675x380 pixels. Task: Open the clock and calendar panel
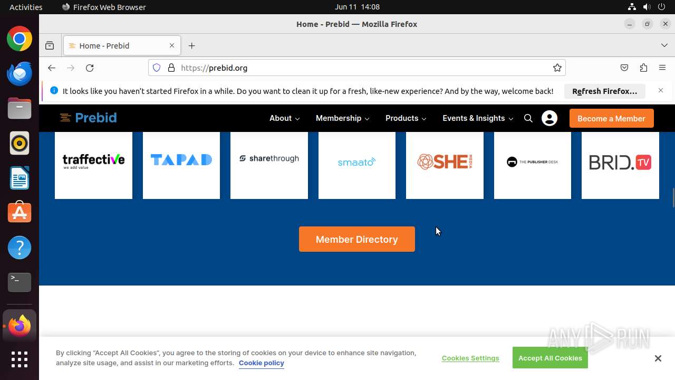point(357,7)
